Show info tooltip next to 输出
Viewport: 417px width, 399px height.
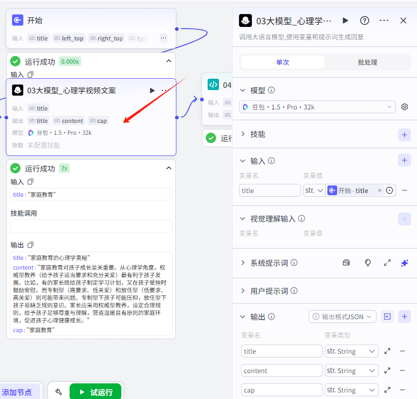click(271, 317)
